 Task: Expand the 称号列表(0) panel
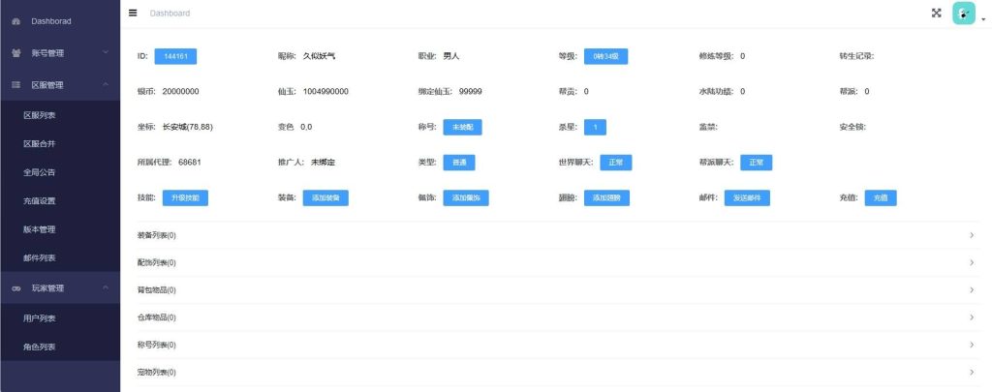(x=558, y=346)
